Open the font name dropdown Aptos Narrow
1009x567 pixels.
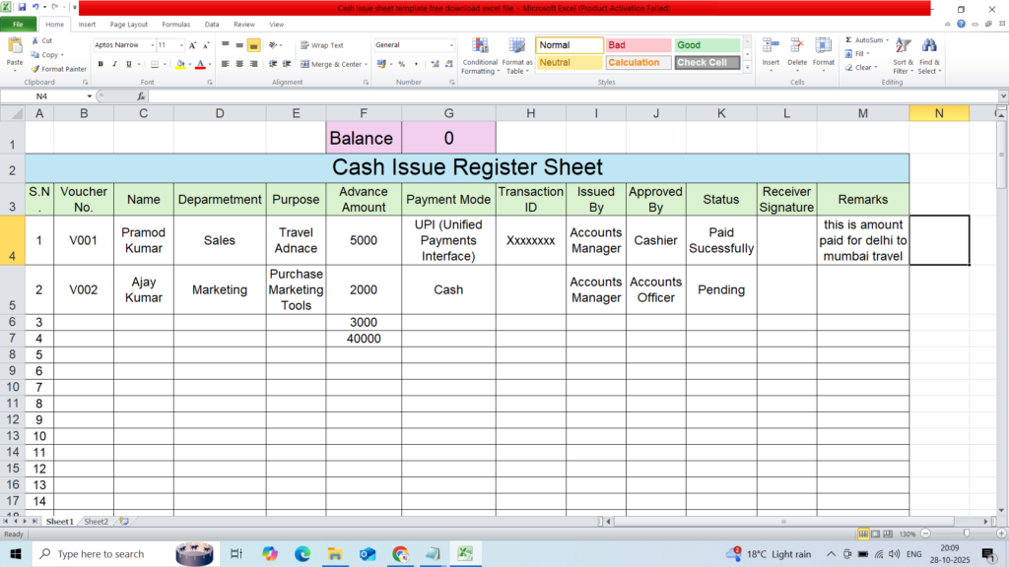pyautogui.click(x=124, y=45)
